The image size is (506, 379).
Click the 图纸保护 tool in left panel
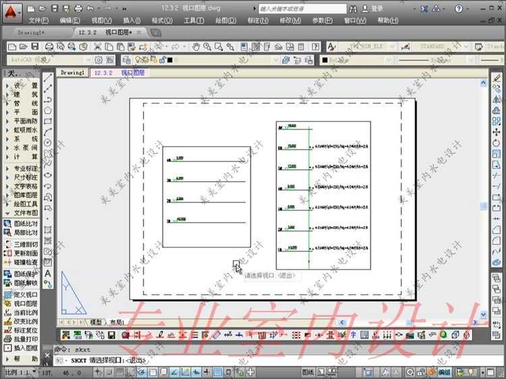pos(26,274)
